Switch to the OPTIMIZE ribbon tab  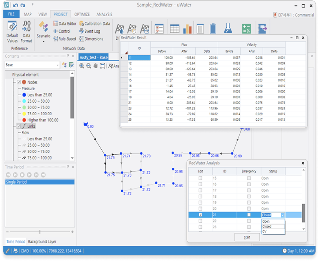(82, 14)
